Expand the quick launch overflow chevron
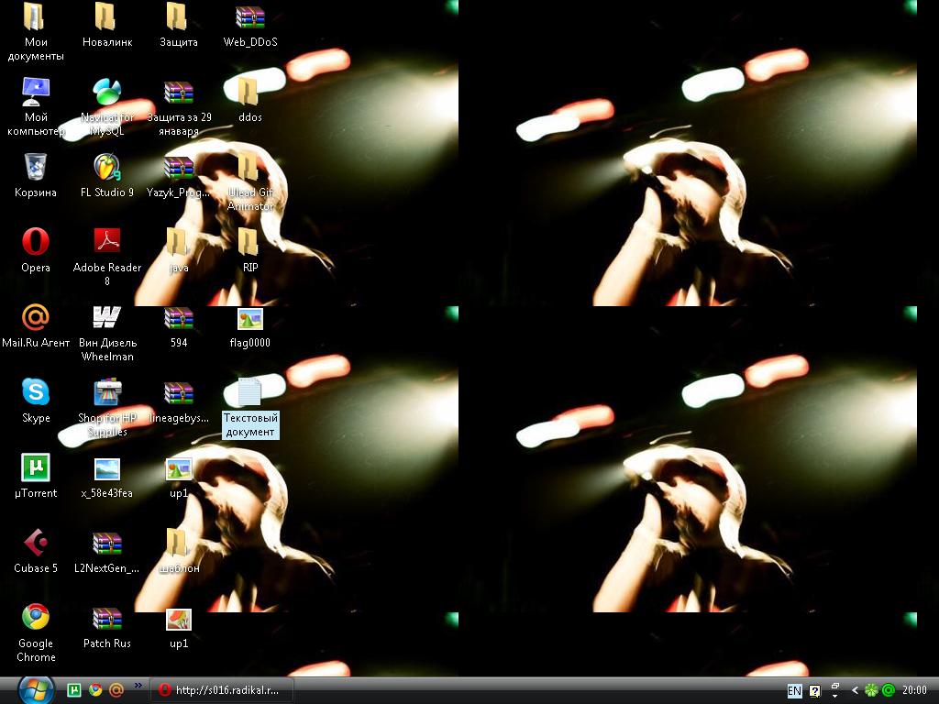 point(138,686)
